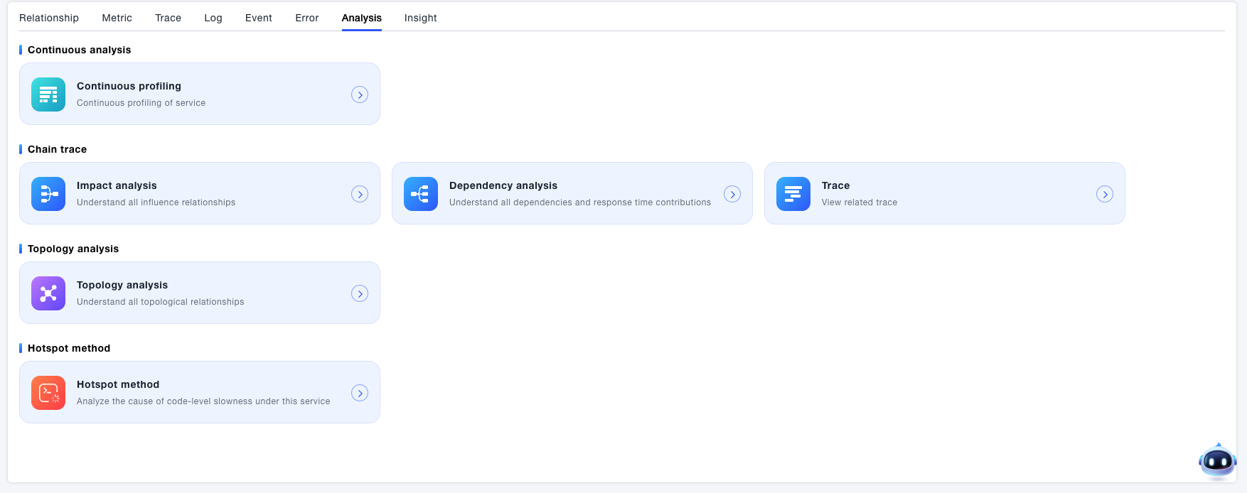Screen dimensions: 1247x493
Task: Click the teal Continuous profiling icon
Action: tap(48, 94)
